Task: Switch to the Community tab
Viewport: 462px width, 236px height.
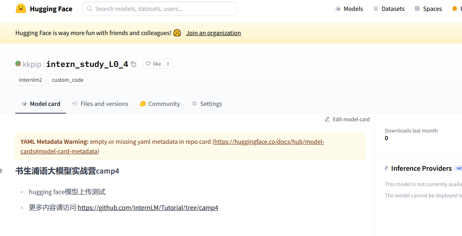Action: click(x=160, y=104)
